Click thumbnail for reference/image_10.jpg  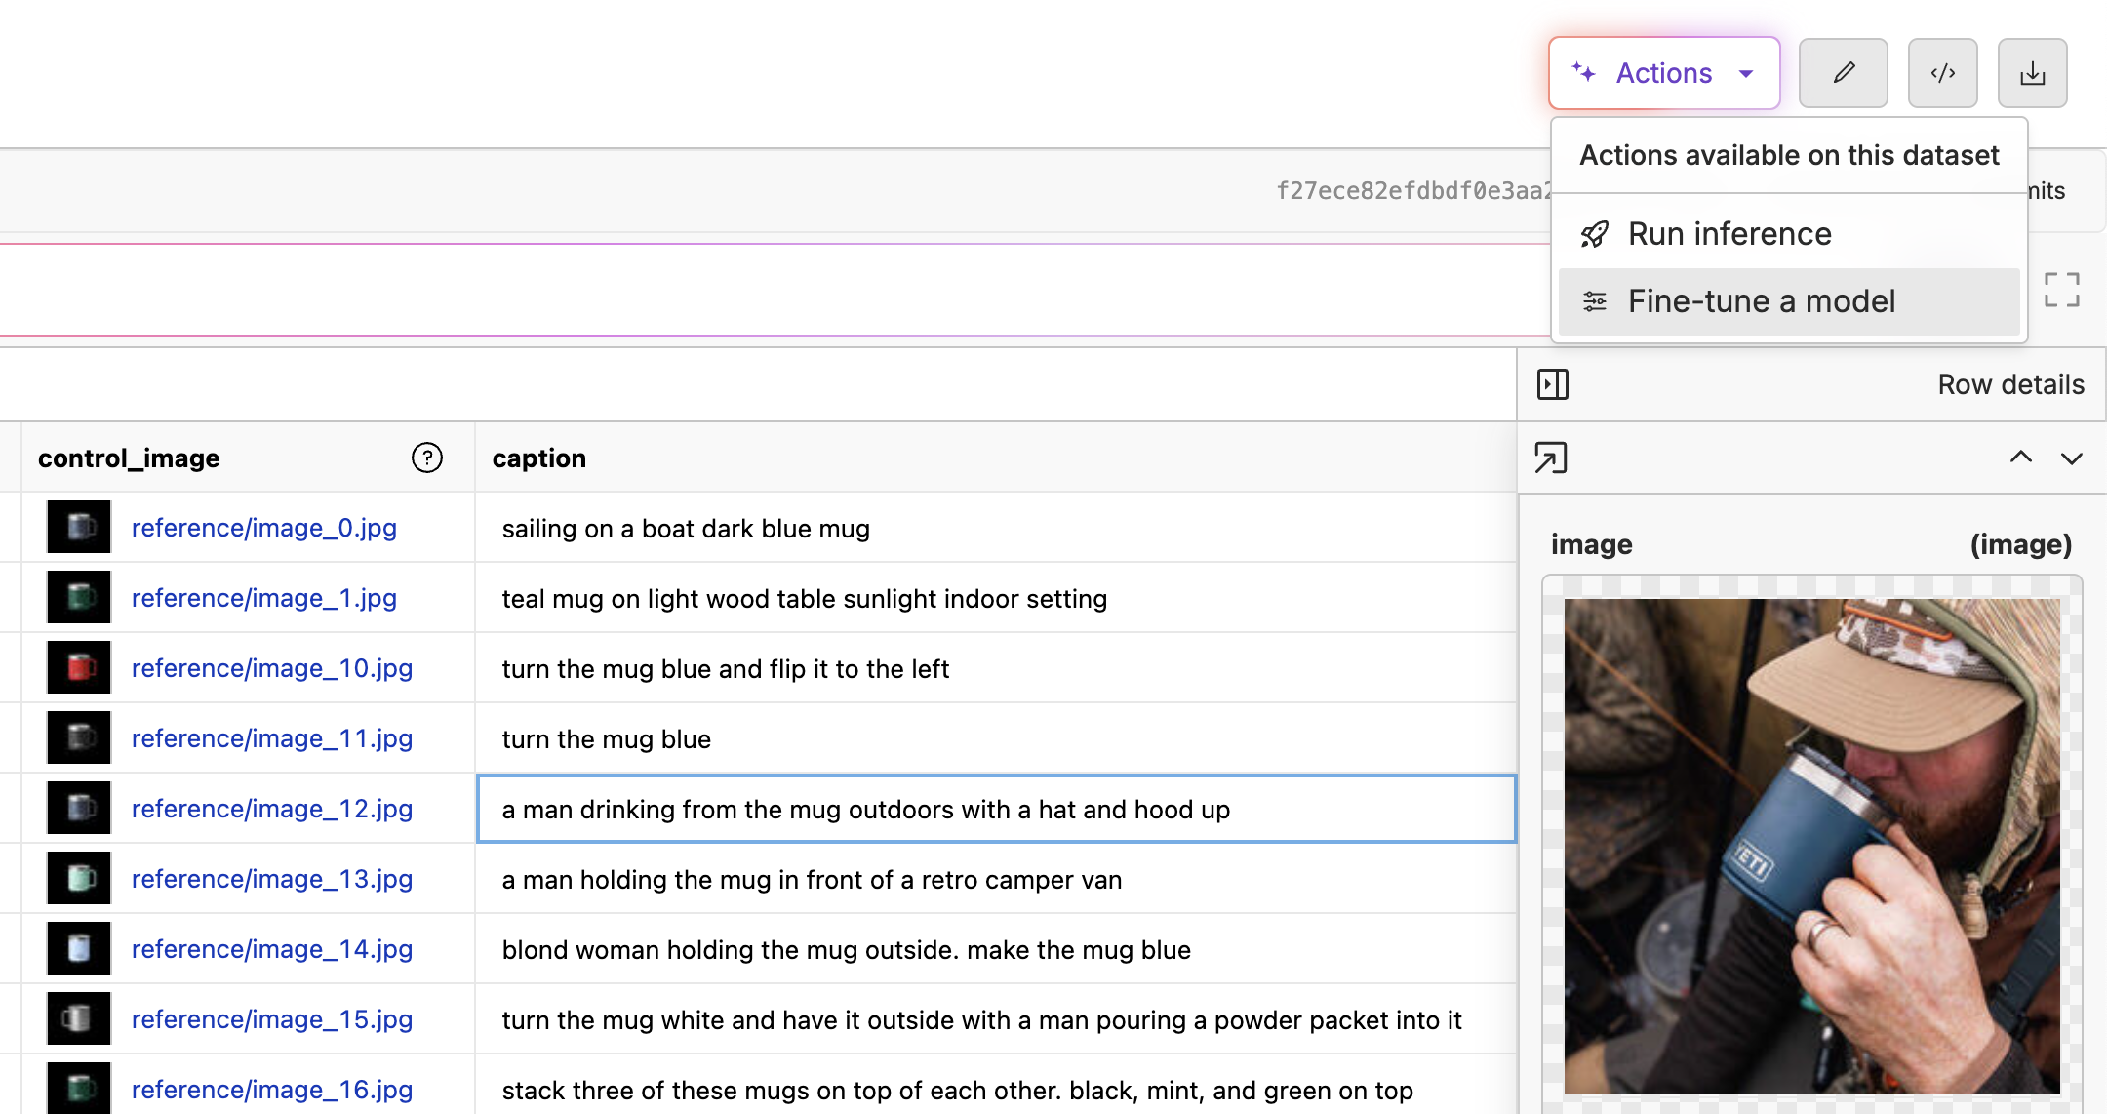coord(79,668)
